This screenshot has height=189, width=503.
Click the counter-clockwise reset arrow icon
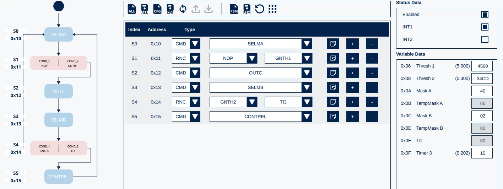pos(260,9)
